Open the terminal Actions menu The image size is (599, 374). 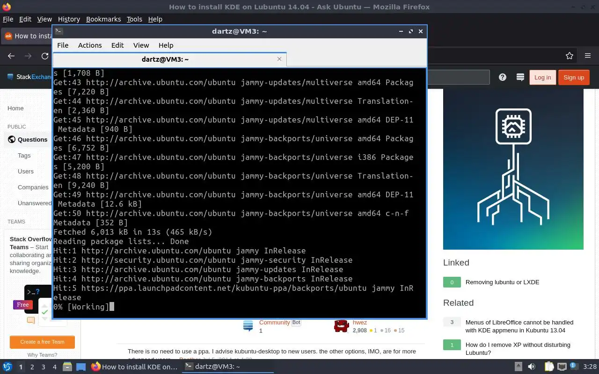[x=90, y=45]
